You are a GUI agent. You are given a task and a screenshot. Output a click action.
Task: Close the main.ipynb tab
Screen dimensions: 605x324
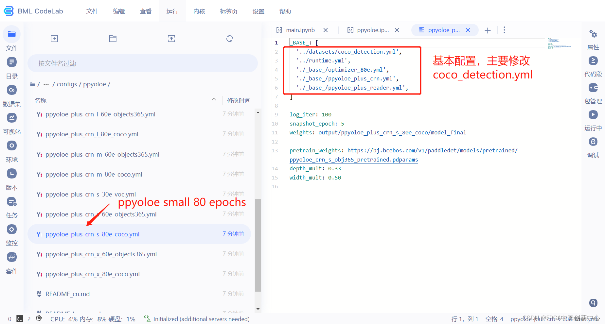[x=326, y=30]
